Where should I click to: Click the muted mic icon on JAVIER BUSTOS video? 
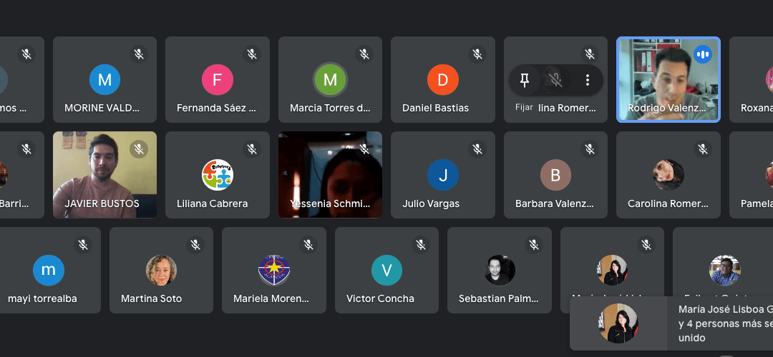(140, 149)
